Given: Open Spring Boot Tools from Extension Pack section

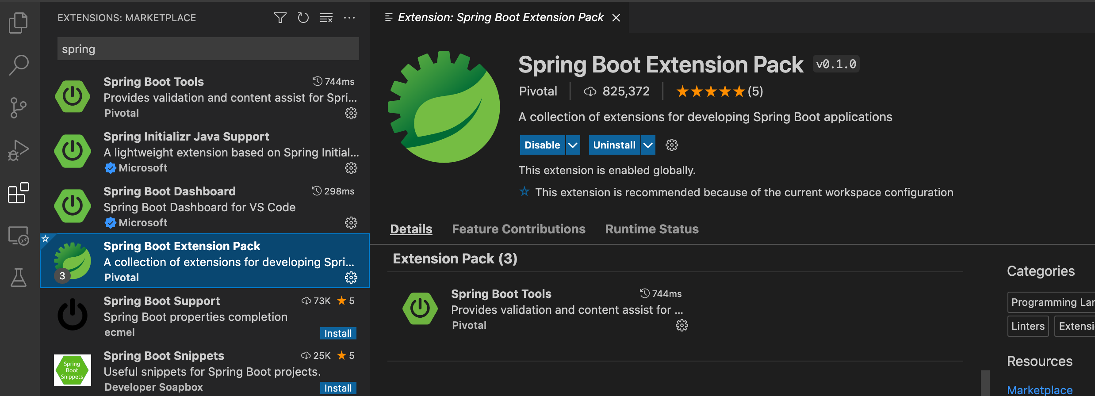Looking at the screenshot, I should coord(545,309).
